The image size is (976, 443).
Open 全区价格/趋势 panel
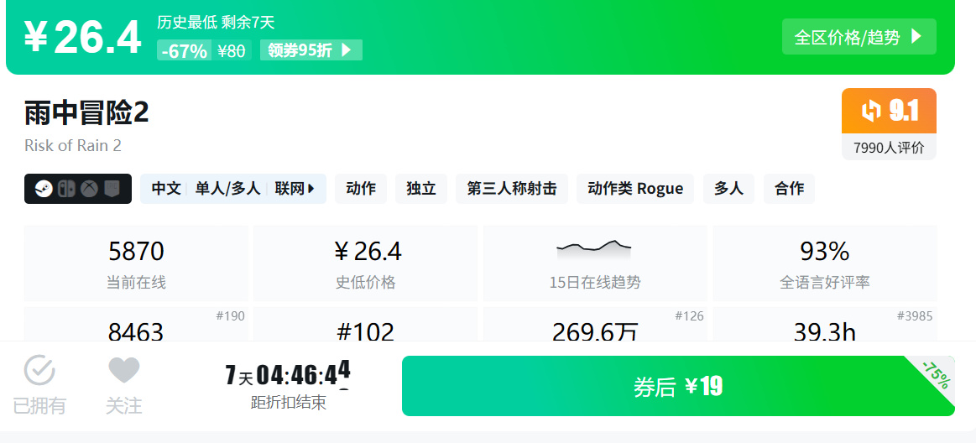pyautogui.click(x=859, y=37)
